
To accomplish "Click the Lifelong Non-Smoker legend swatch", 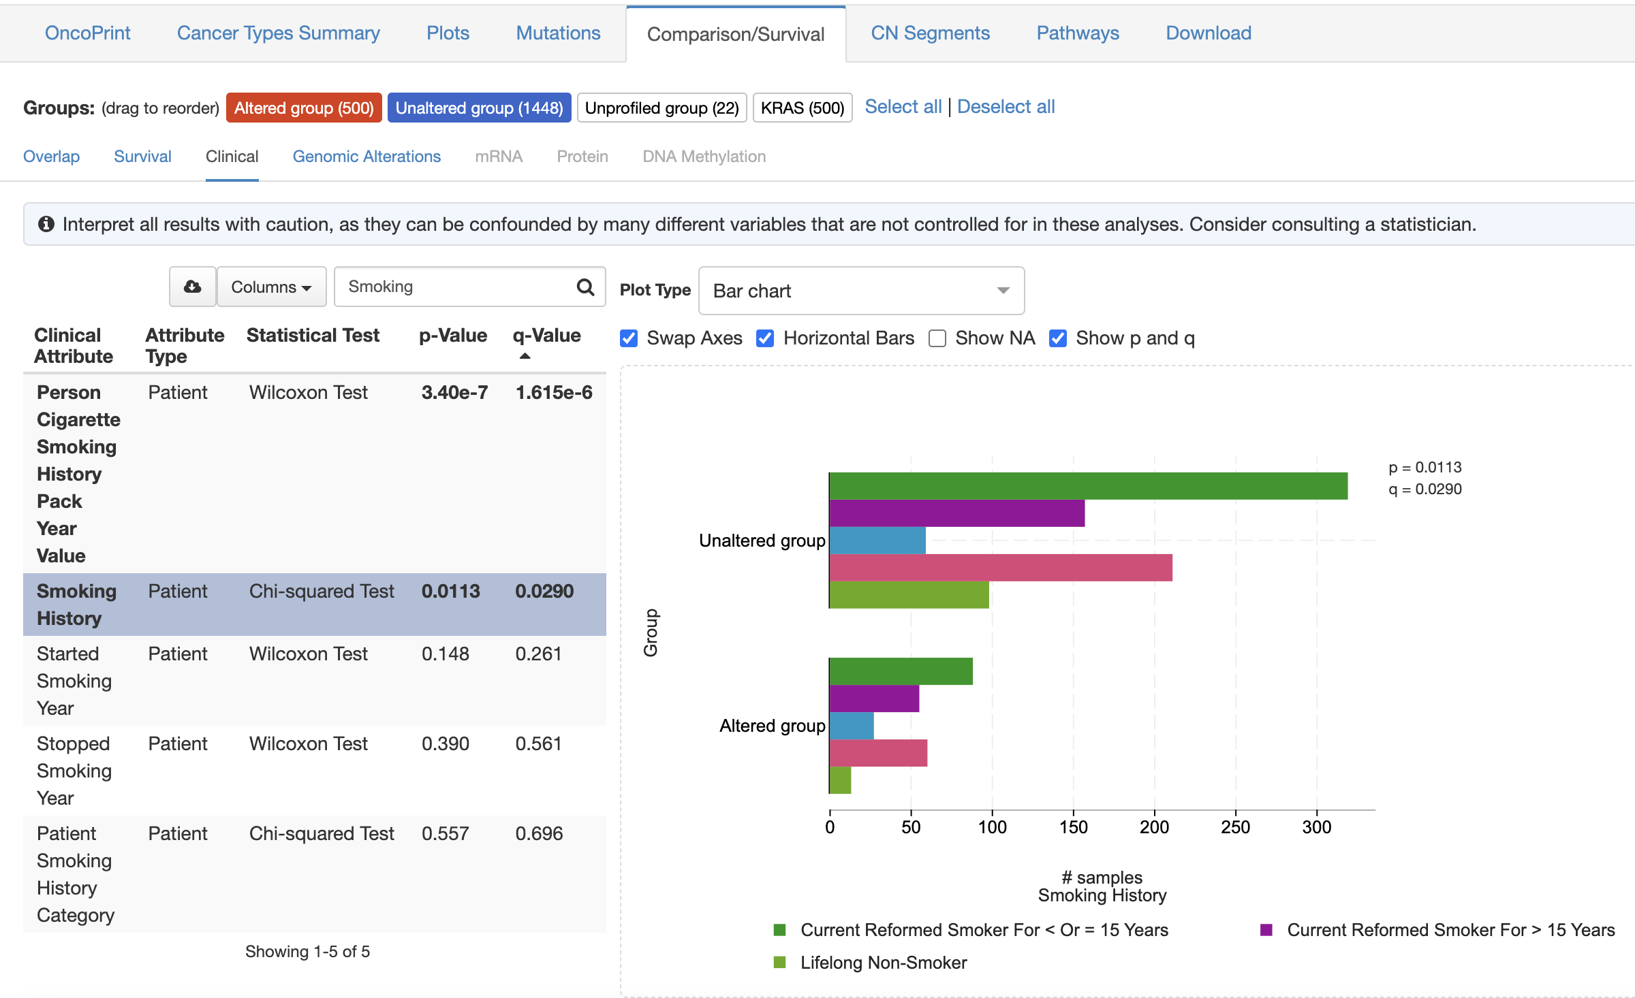I will click(780, 963).
